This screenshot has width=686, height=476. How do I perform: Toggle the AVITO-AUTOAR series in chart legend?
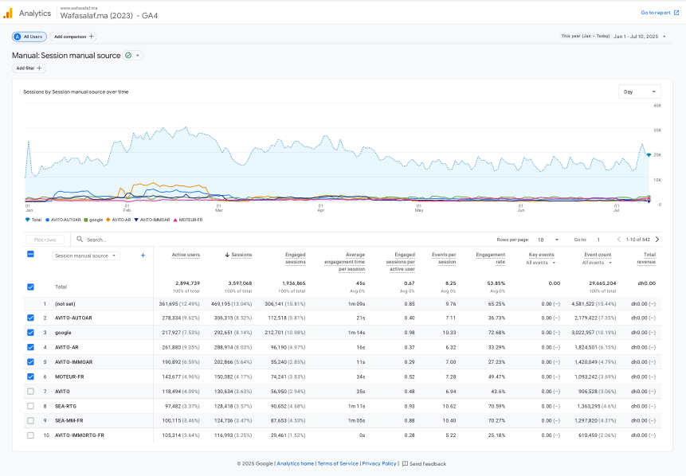[63, 220]
